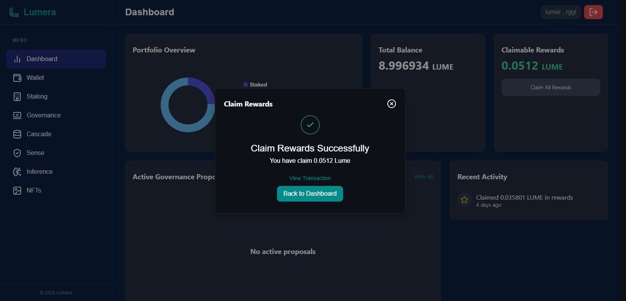Click the Portfolio Overview heading
The width and height of the screenshot is (626, 301).
pyautogui.click(x=164, y=50)
